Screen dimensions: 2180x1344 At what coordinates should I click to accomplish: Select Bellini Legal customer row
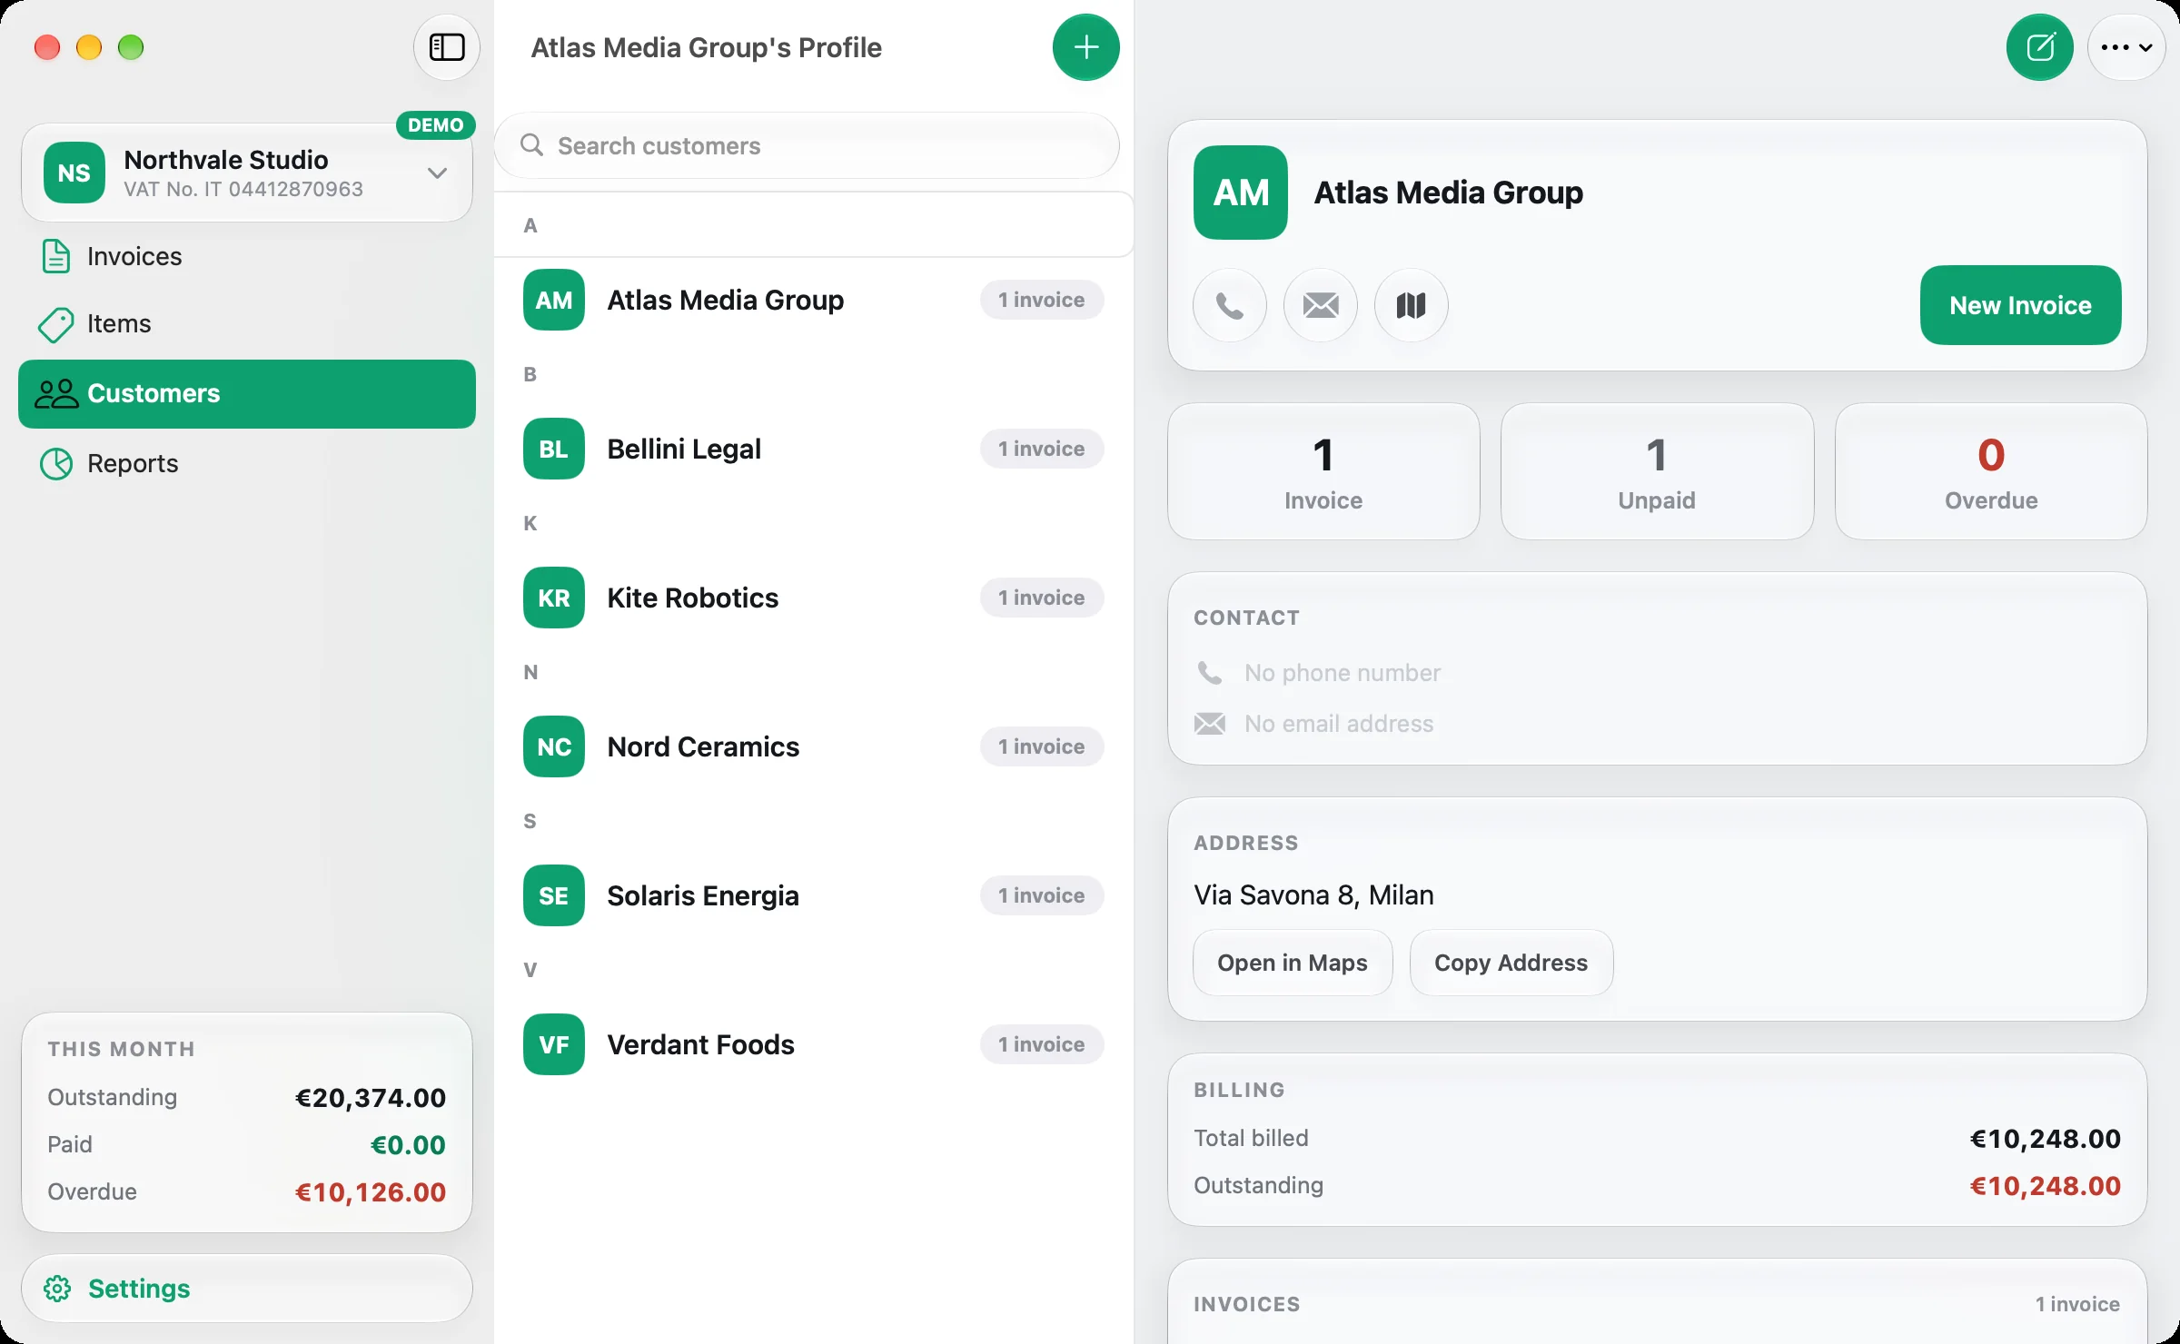tap(814, 449)
